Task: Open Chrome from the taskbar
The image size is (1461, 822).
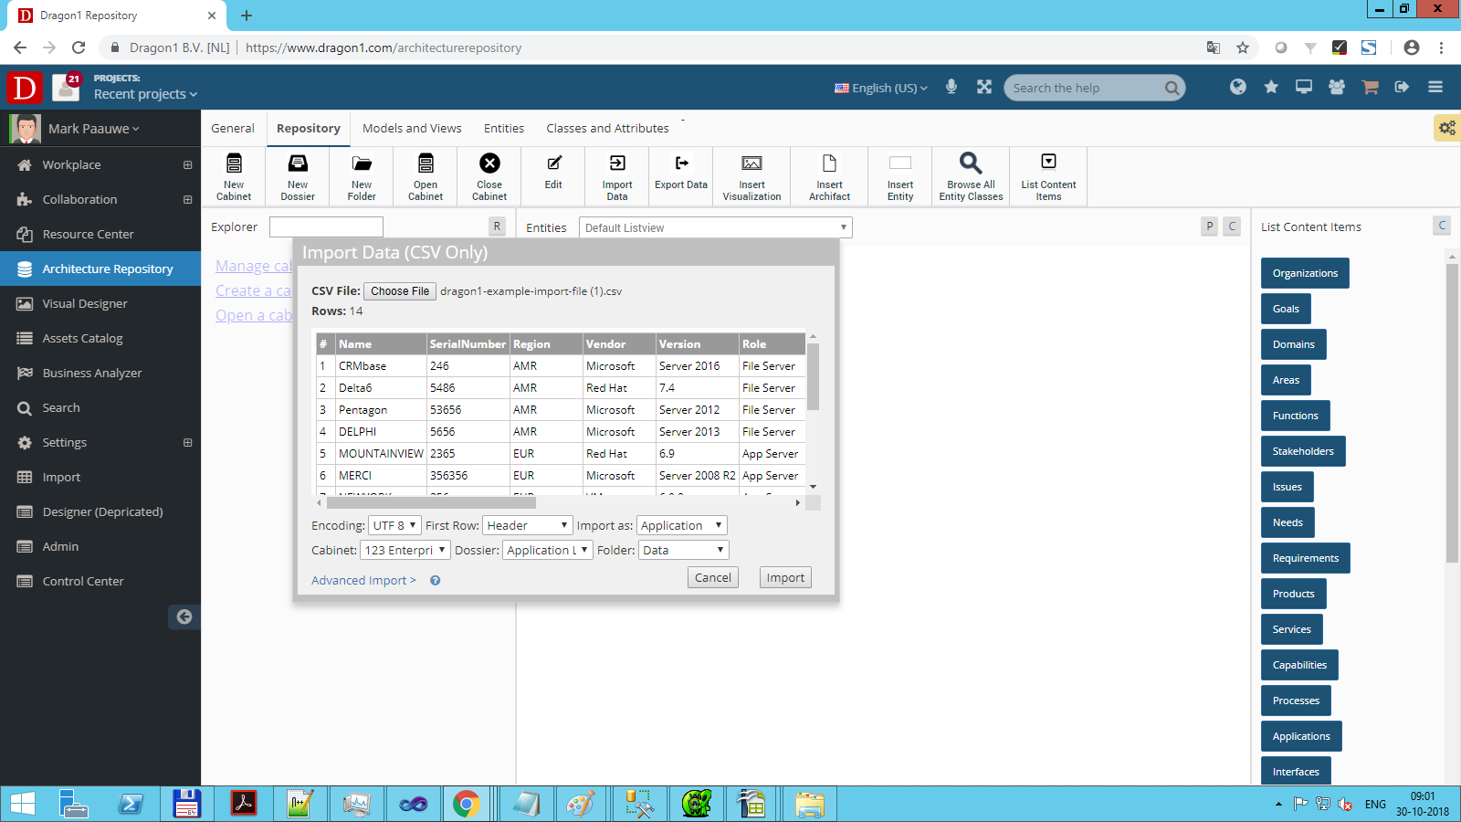Action: coord(466,804)
